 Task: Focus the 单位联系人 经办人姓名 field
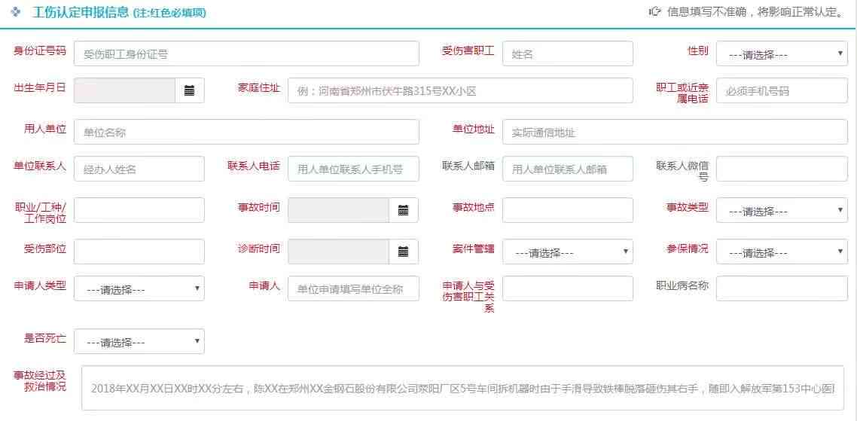pyautogui.click(x=139, y=169)
